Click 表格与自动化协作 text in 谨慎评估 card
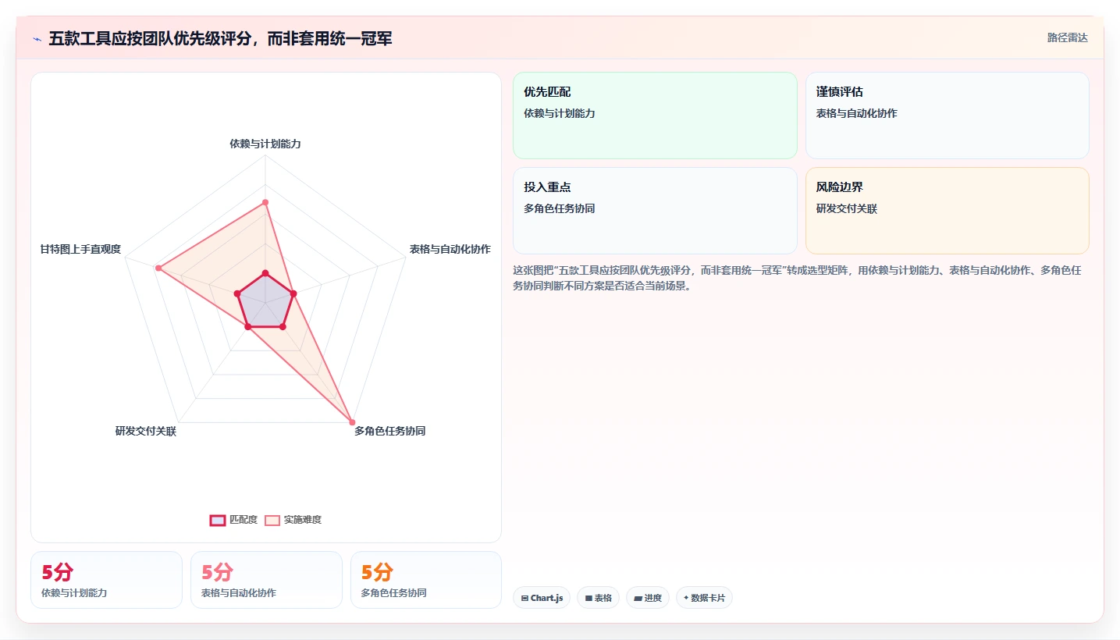The height and width of the screenshot is (640, 1120). (857, 113)
